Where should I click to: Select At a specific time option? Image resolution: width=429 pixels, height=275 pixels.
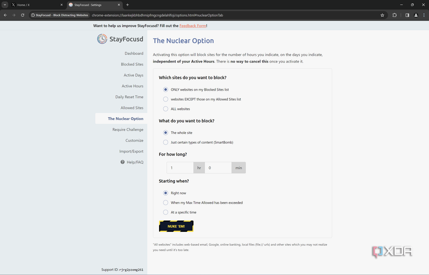165,213
